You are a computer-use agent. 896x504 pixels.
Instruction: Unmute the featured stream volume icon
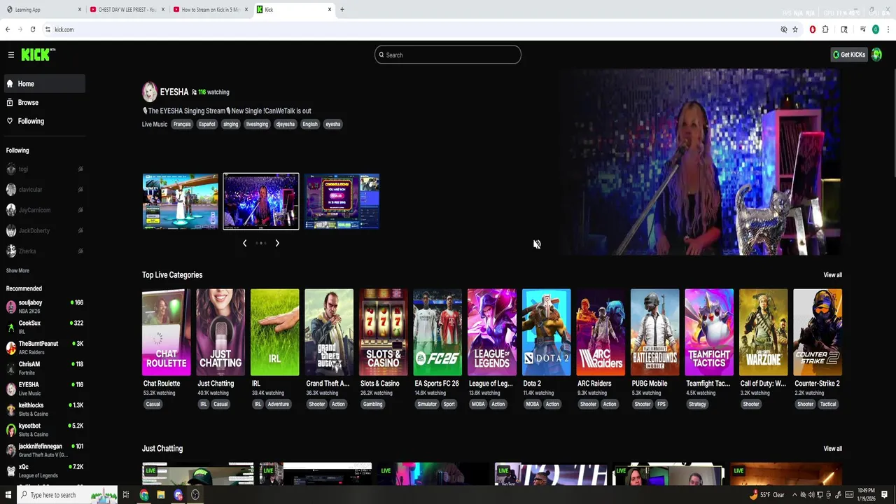tap(537, 244)
